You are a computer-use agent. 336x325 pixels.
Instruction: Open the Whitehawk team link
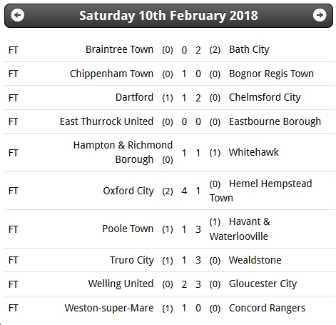(254, 152)
